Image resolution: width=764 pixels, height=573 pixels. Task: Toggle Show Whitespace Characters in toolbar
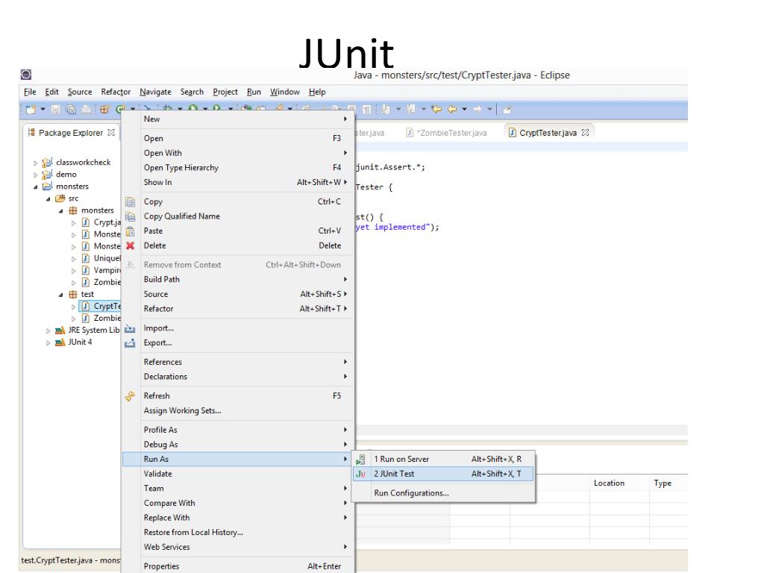tap(367, 109)
